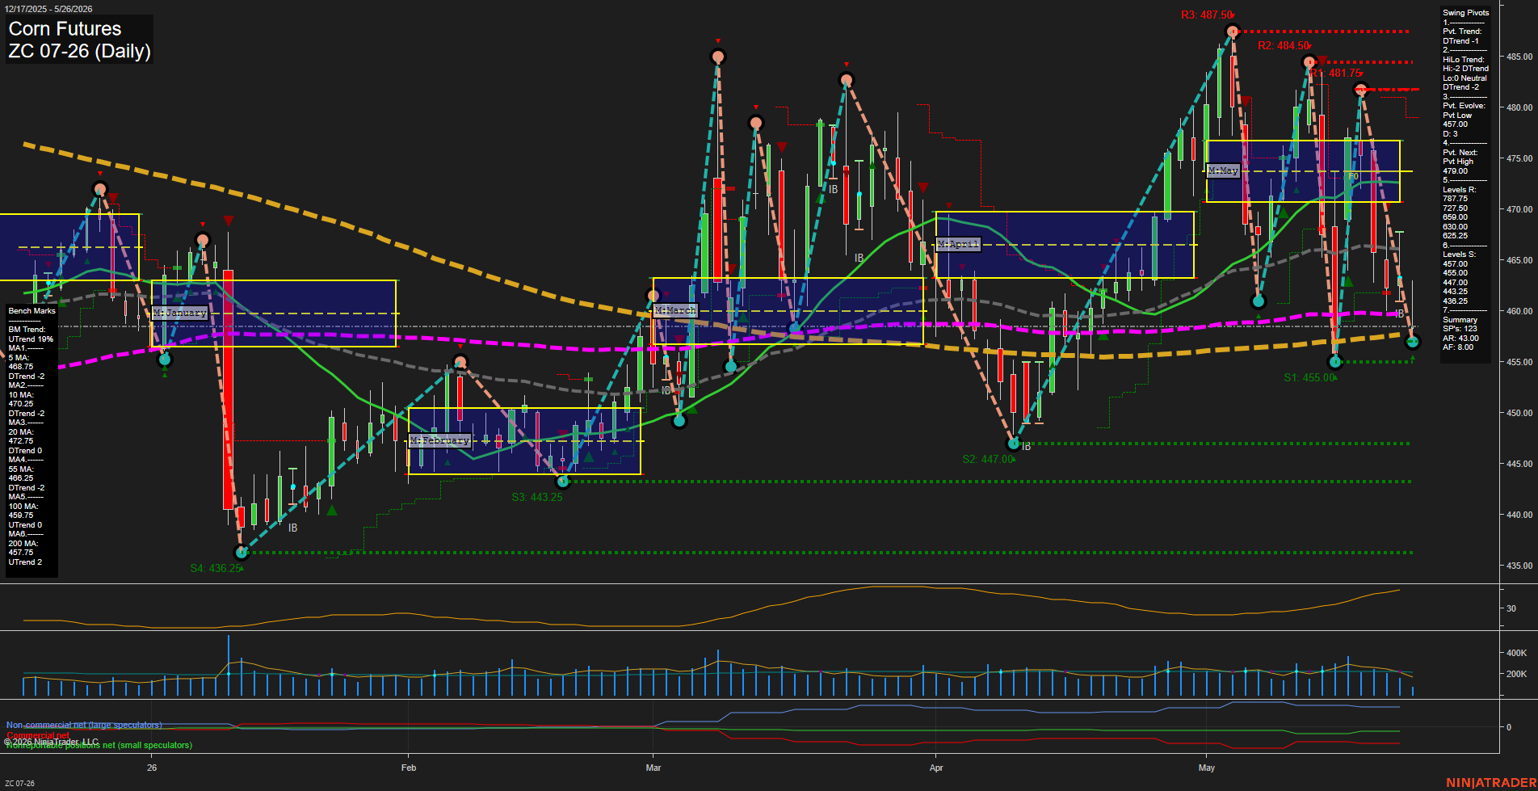This screenshot has height=791, width=1538.
Task: Click swing high pivot circle at R1 481.75
Action: 1360,90
